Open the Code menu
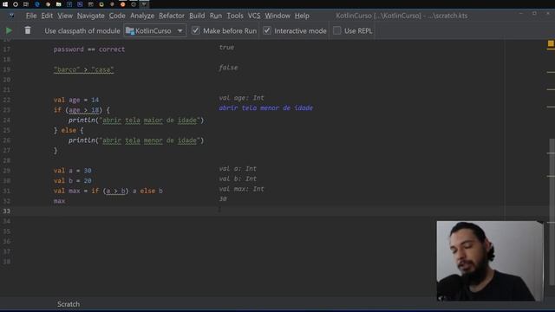The height and width of the screenshot is (312, 555). pos(117,16)
